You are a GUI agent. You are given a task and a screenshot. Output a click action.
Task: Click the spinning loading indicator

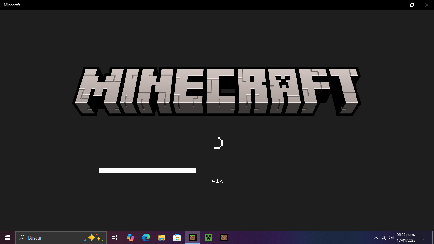(x=219, y=143)
